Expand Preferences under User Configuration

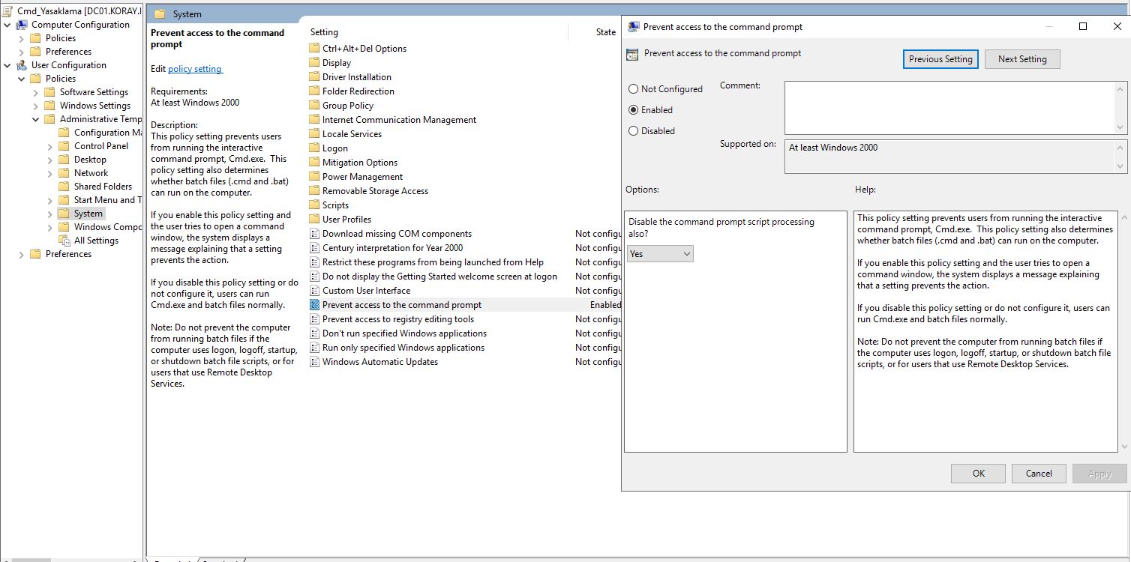pos(20,253)
